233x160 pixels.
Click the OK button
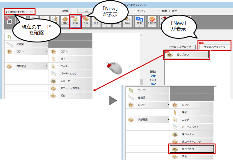tap(86, 11)
